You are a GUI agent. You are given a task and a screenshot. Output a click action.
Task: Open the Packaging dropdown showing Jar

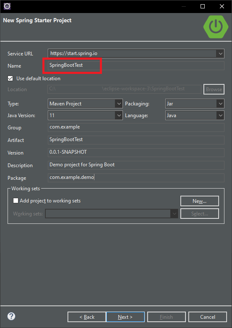(195, 104)
